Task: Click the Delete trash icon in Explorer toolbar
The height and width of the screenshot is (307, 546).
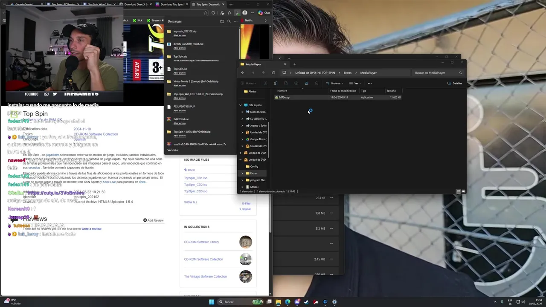Action: click(x=317, y=83)
